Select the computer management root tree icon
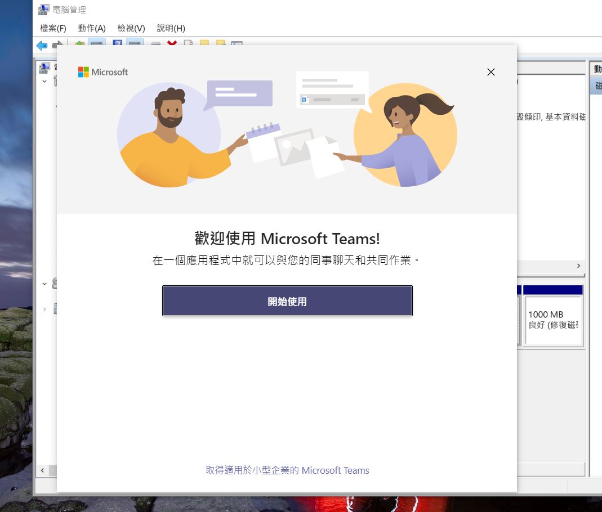This screenshot has height=512, width=602. [x=44, y=68]
